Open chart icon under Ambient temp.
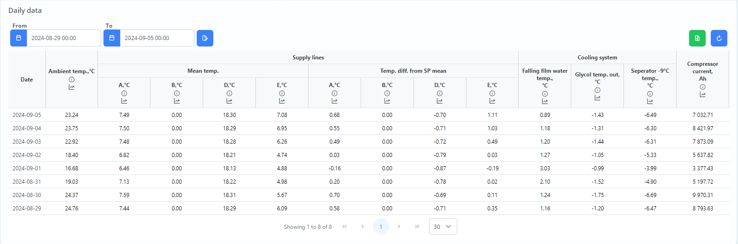This screenshot has height=244, width=738. pyautogui.click(x=72, y=87)
